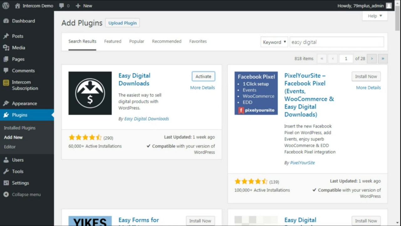This screenshot has height=226, width=401.
Task: Open the New content menu in admin bar
Action: coord(84,6)
